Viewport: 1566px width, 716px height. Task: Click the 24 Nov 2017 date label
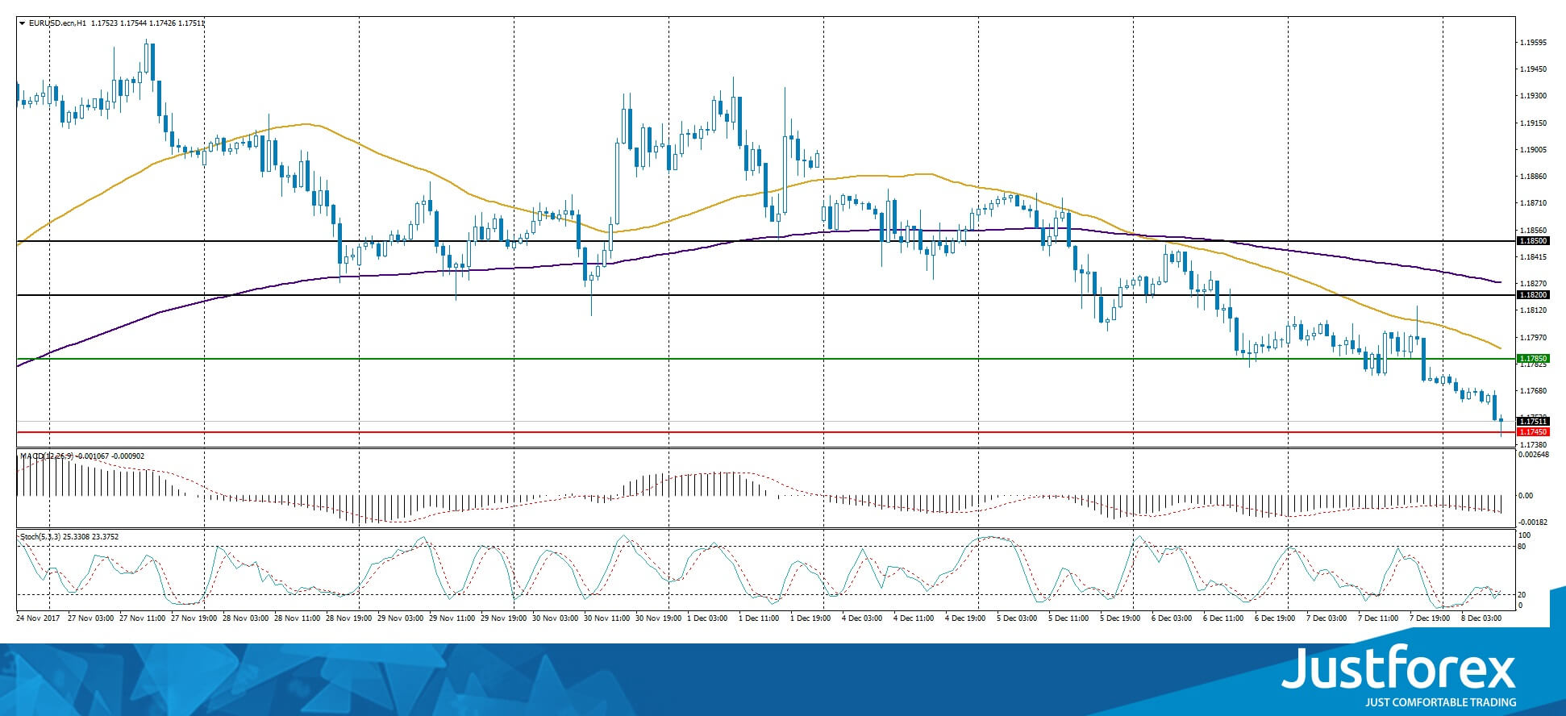pos(38,618)
